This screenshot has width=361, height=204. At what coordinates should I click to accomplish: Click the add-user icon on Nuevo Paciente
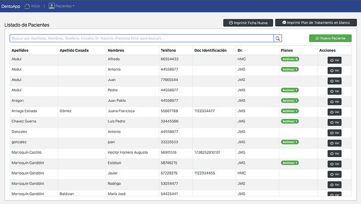[x=317, y=38]
